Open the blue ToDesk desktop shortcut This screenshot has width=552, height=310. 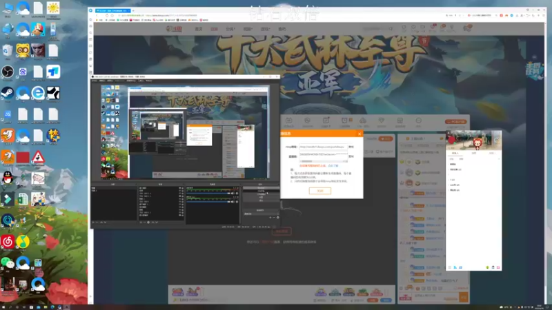[53, 72]
